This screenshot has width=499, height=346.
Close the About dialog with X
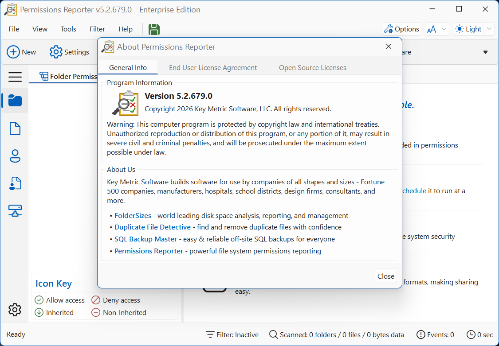tap(389, 47)
